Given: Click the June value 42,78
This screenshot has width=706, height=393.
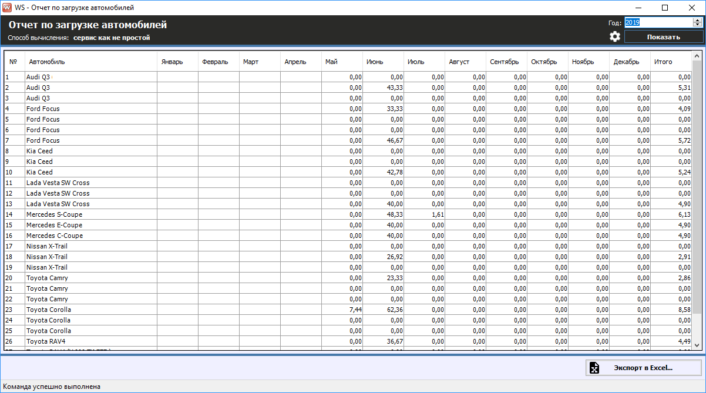Looking at the screenshot, I should coord(395,172).
